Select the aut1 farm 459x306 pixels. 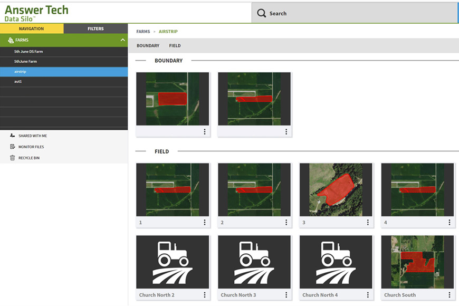(18, 82)
